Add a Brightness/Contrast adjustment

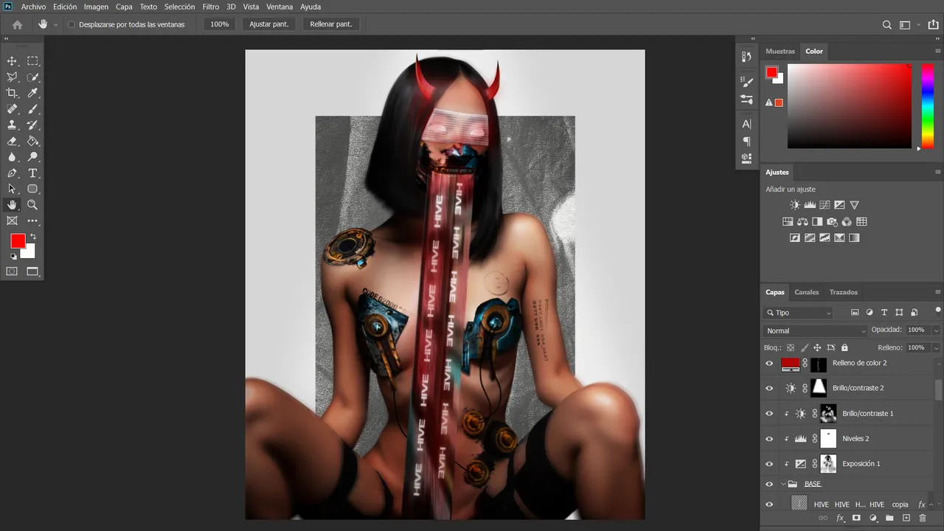click(x=794, y=205)
